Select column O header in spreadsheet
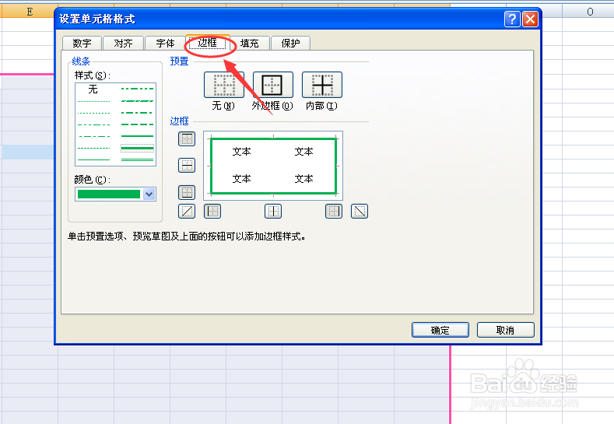This screenshot has height=424, width=614. pos(590,12)
